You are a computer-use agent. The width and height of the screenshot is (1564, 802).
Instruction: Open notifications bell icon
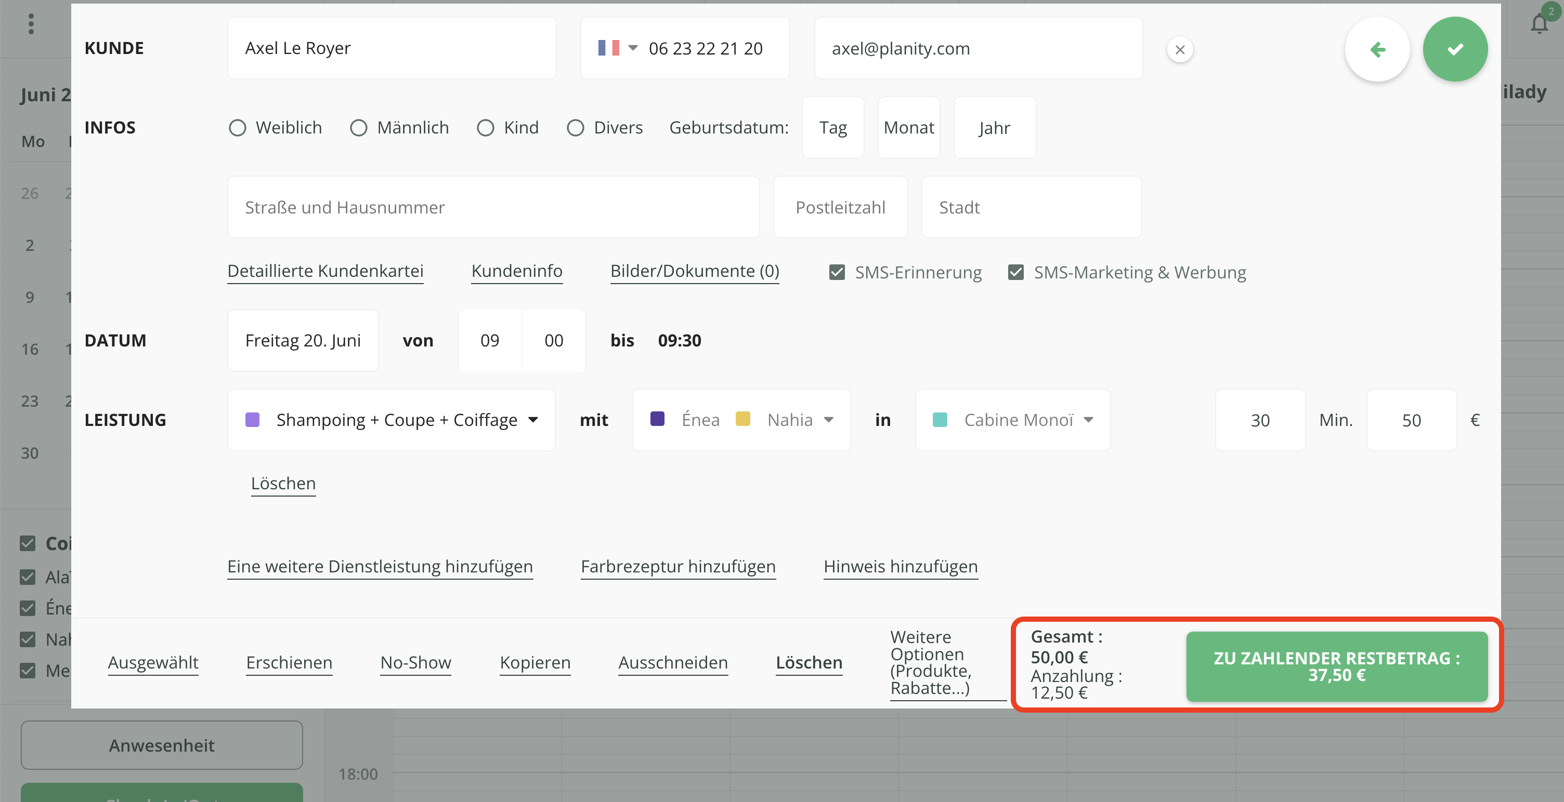pyautogui.click(x=1539, y=24)
